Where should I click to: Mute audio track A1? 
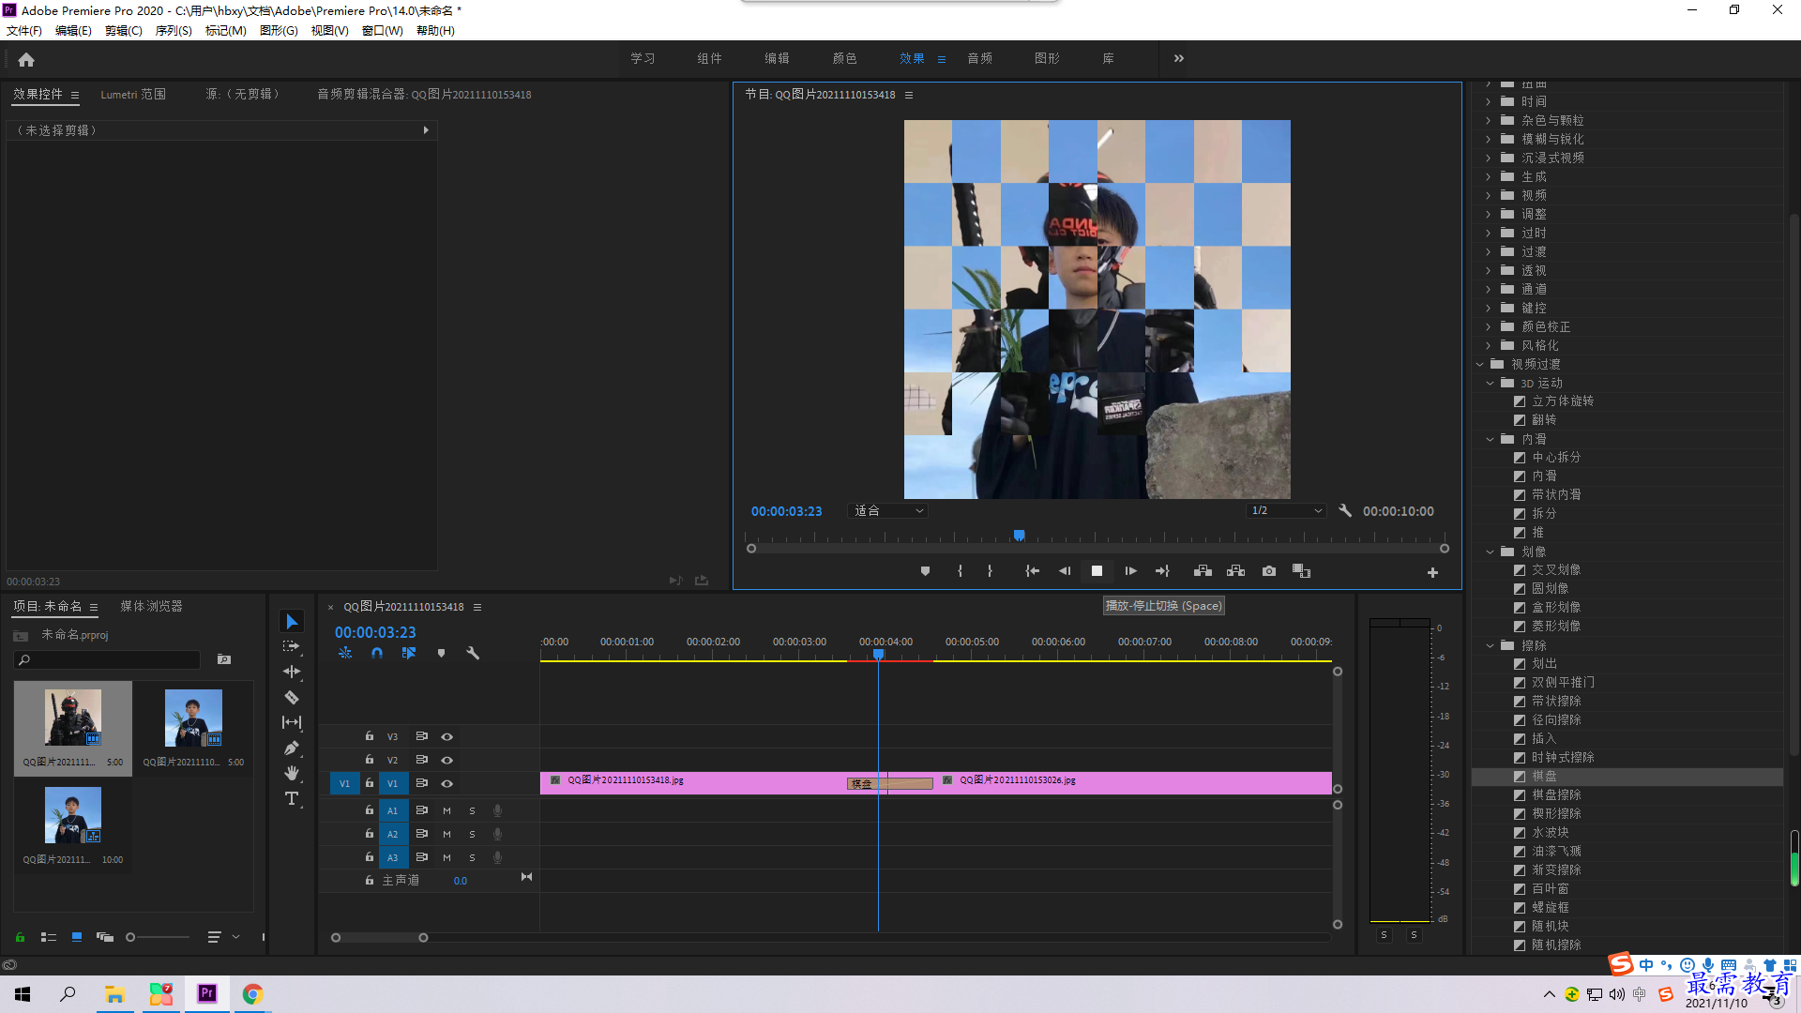click(446, 810)
